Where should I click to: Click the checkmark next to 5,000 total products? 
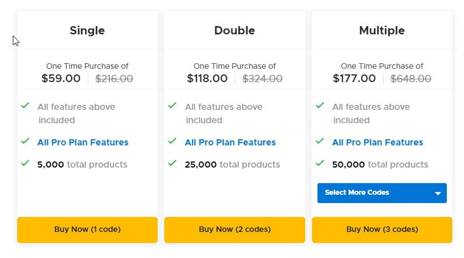point(25,164)
